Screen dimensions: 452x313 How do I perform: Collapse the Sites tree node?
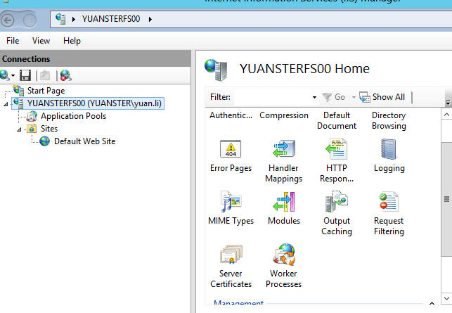click(19, 129)
